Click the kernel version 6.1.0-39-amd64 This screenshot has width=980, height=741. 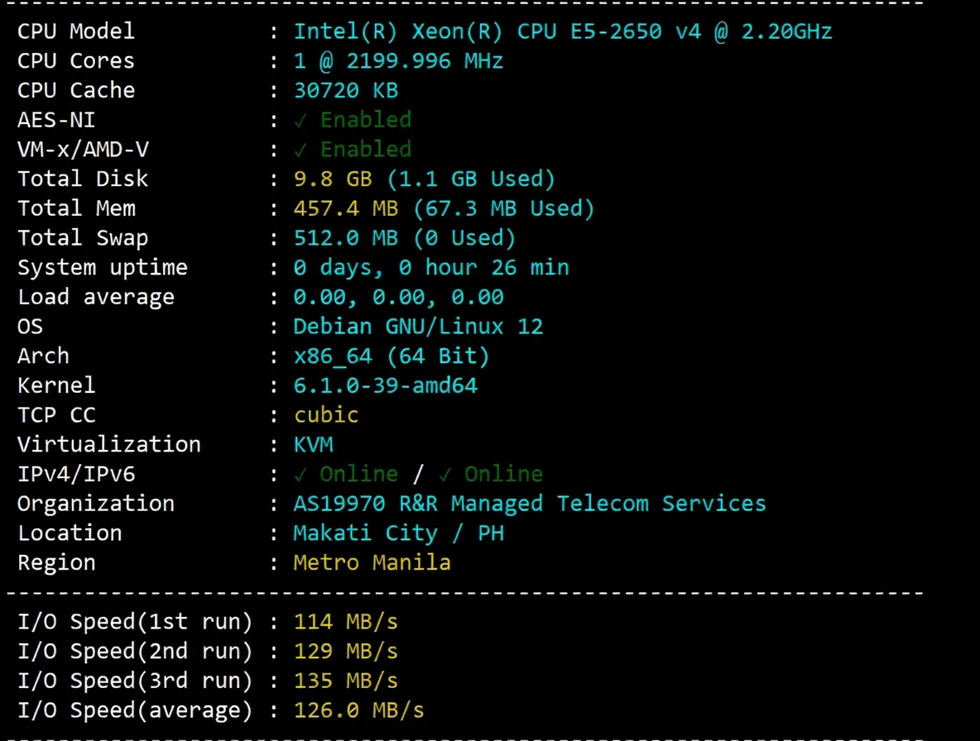386,385
